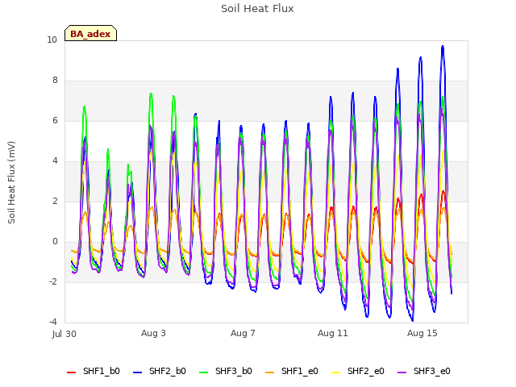516x387 pixels.
Task: Click the y-axis value 6
Action: pyautogui.click(x=55, y=121)
